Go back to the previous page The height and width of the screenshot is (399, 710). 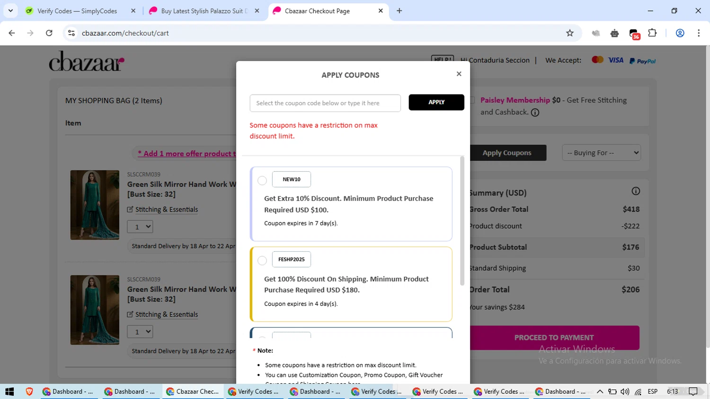(12, 33)
